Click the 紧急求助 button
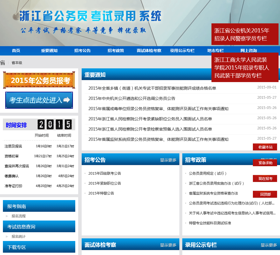 pyautogui.click(x=265, y=163)
